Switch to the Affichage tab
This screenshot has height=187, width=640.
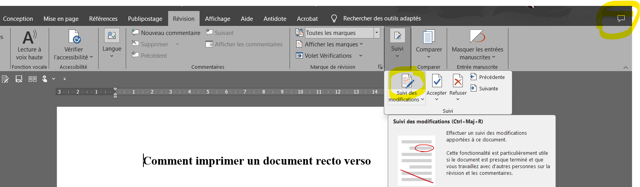tap(218, 18)
